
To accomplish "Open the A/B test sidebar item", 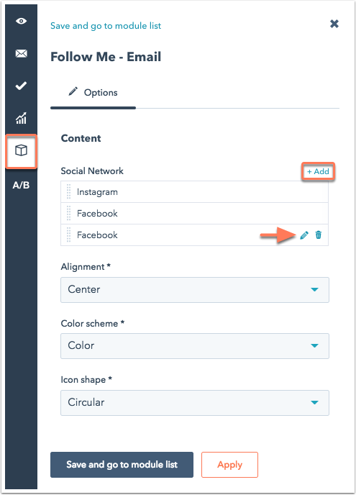I will [21, 185].
